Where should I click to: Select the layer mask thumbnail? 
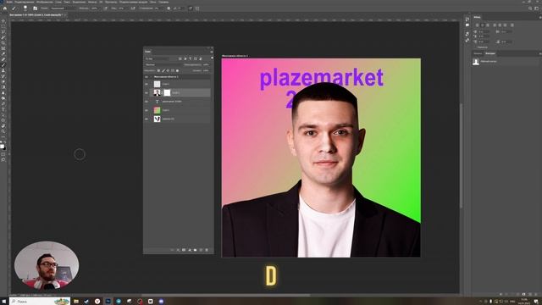click(167, 92)
